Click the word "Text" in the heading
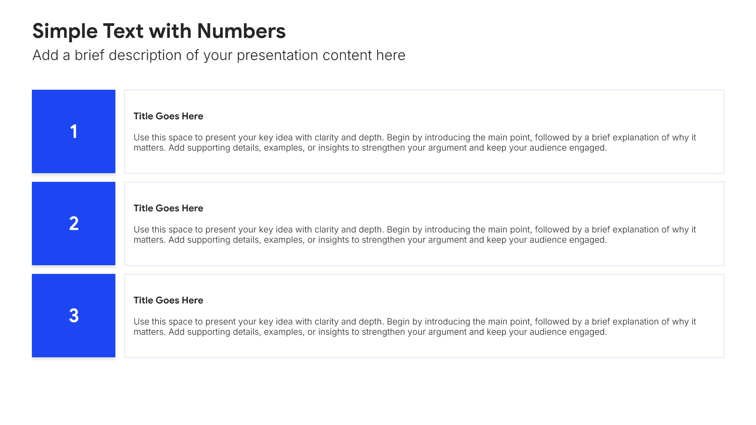 (x=123, y=31)
